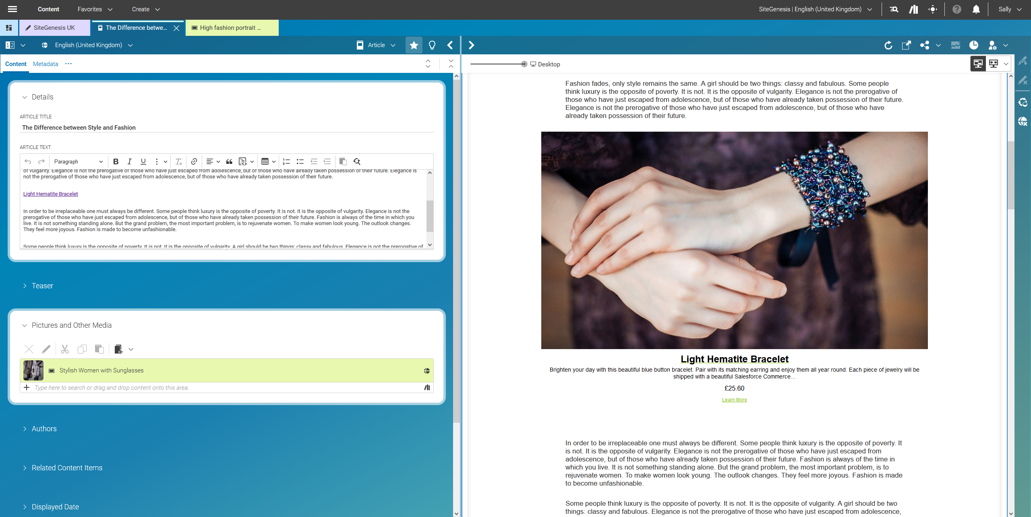Click the Learn More link in the preview

734,399
